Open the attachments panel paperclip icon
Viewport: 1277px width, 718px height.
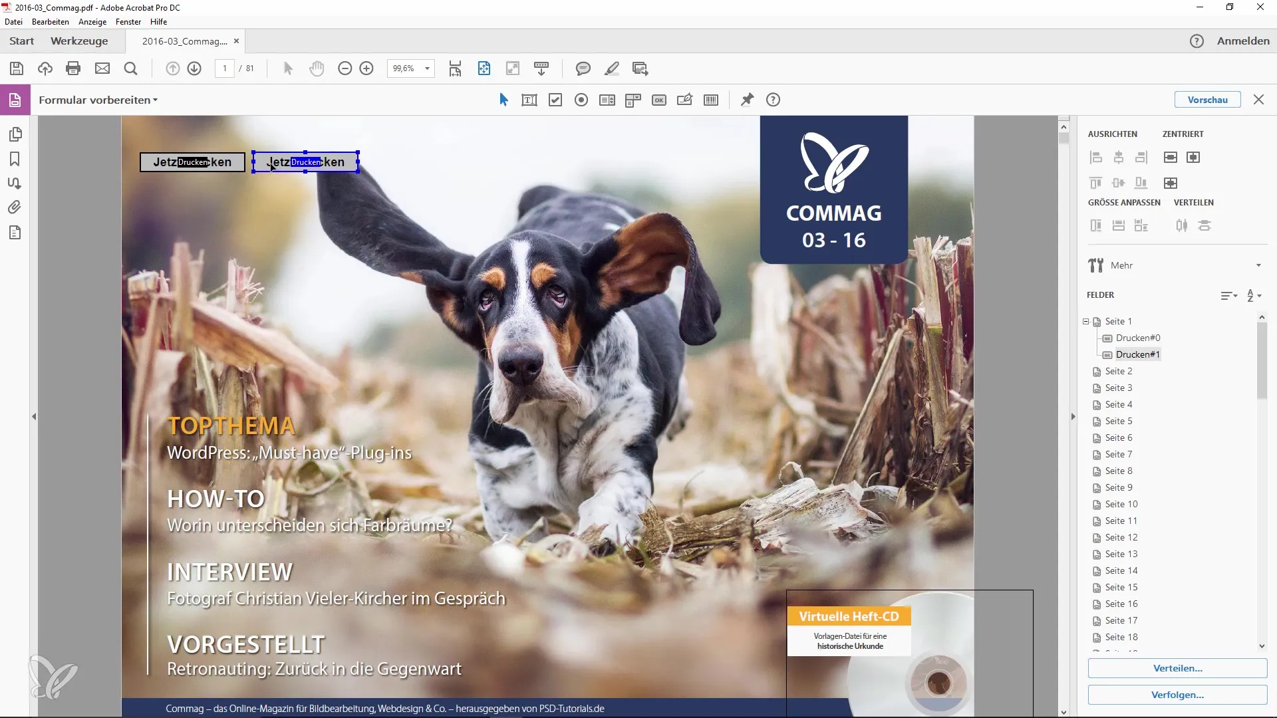(x=15, y=207)
